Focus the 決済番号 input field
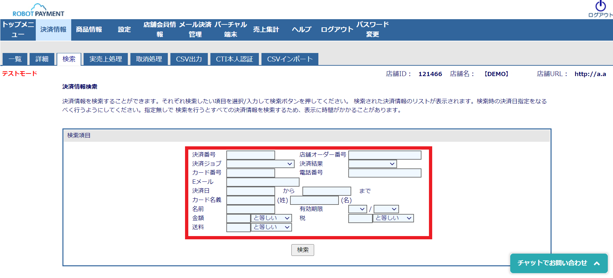The image size is (613, 278). pyautogui.click(x=250, y=155)
